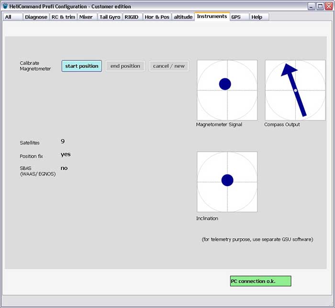Viewport: 335px width, 308px height.
Task: Switch to the Diagnose tab
Action: (36, 17)
